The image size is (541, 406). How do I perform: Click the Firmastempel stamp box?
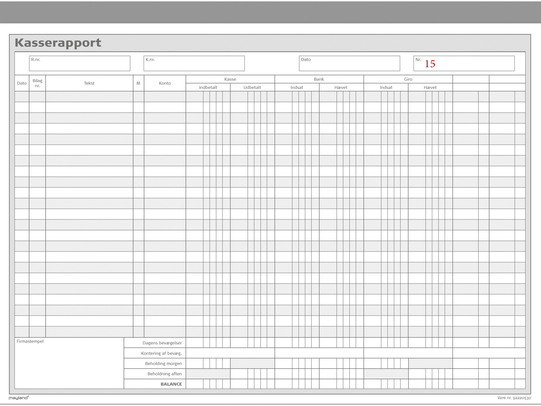click(x=69, y=363)
